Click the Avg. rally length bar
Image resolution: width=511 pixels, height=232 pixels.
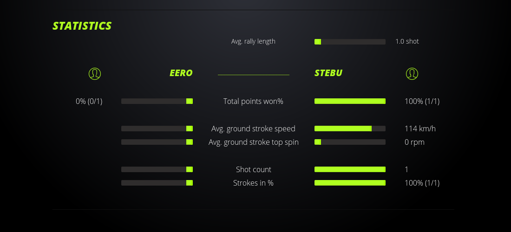coord(350,42)
